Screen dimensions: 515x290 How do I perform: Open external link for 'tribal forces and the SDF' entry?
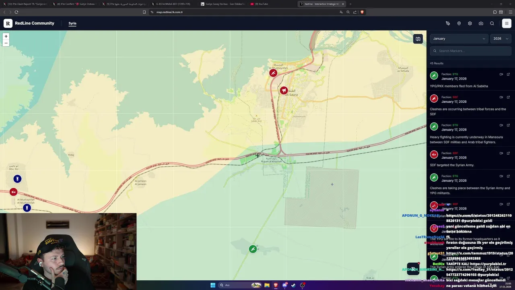(x=508, y=97)
